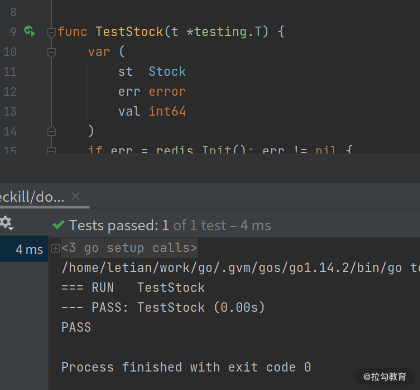The height and width of the screenshot is (390, 420).
Task: Toggle fold on the if err line
Action: click(x=52, y=151)
